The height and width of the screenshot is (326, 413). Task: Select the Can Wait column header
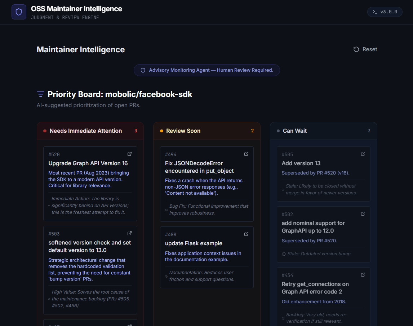click(295, 131)
